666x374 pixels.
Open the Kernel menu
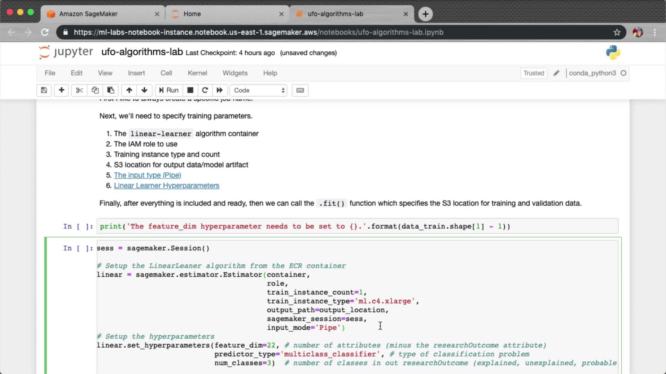(x=197, y=73)
